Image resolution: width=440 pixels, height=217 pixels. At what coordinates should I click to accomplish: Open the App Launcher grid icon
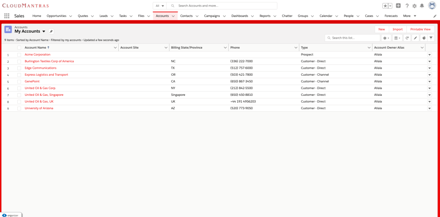pyautogui.click(x=7, y=16)
